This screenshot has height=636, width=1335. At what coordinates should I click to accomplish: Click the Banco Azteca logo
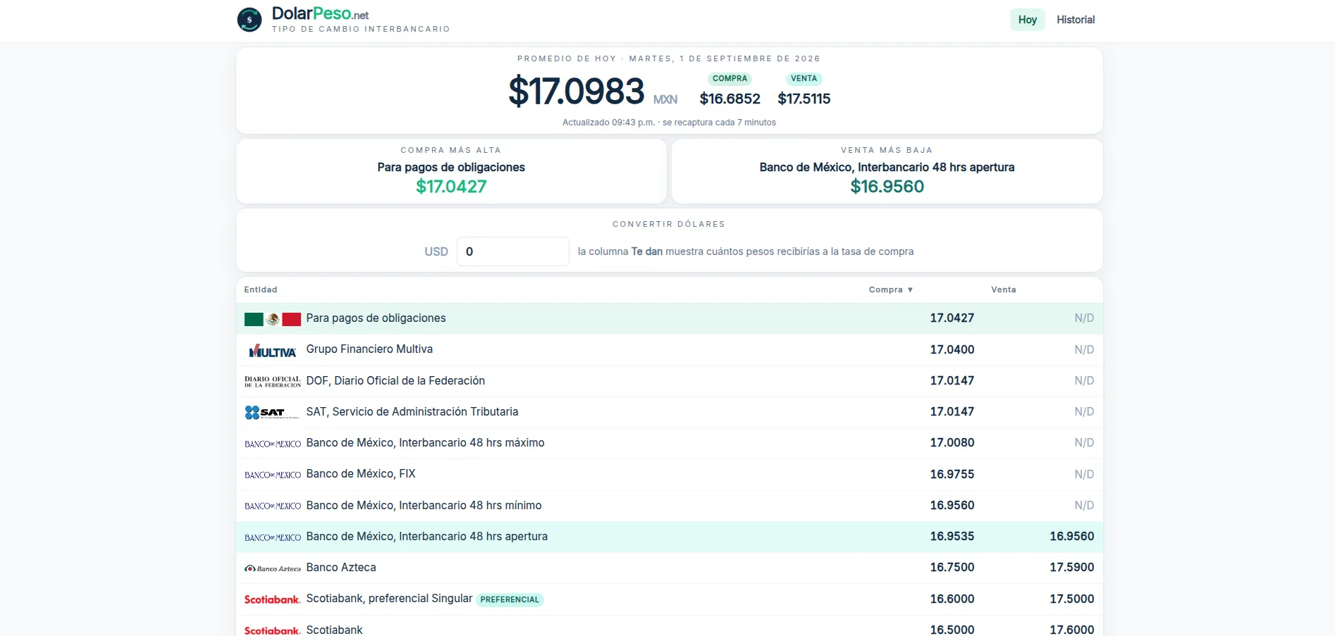tap(273, 568)
